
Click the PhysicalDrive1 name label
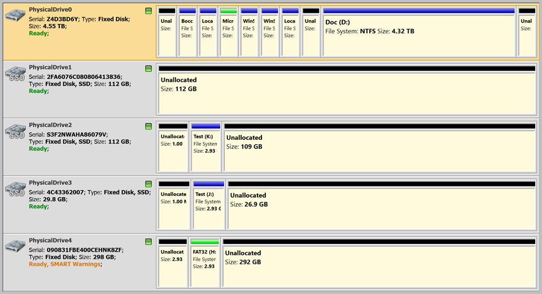click(50, 67)
